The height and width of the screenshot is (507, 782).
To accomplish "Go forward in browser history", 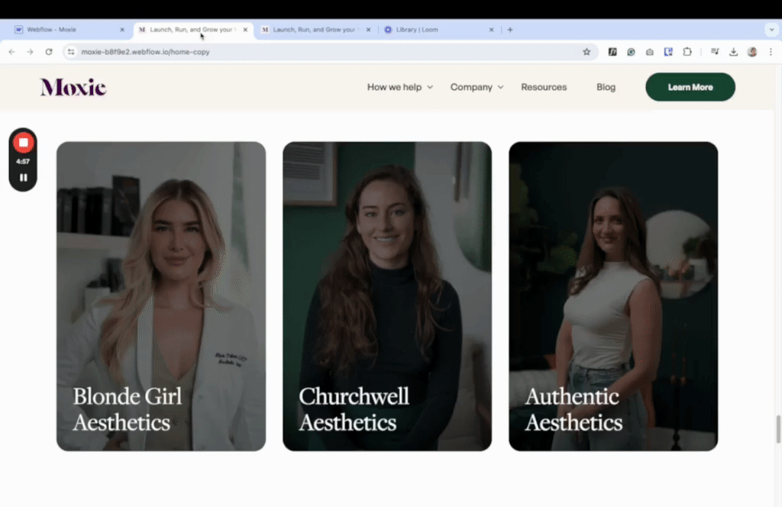I will pyautogui.click(x=30, y=52).
